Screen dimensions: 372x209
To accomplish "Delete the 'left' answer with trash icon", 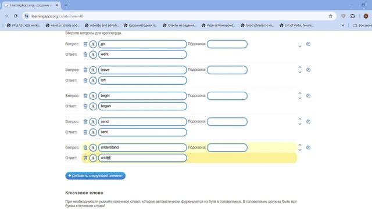I will pos(85,80).
